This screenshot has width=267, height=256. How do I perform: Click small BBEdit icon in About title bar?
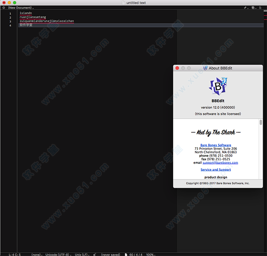[x=205, y=68]
